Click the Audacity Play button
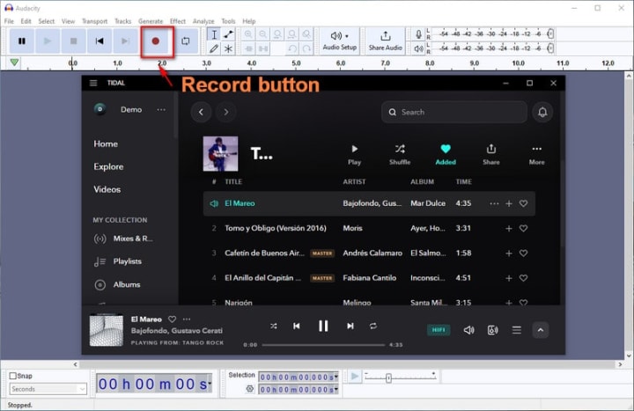 pos(48,40)
